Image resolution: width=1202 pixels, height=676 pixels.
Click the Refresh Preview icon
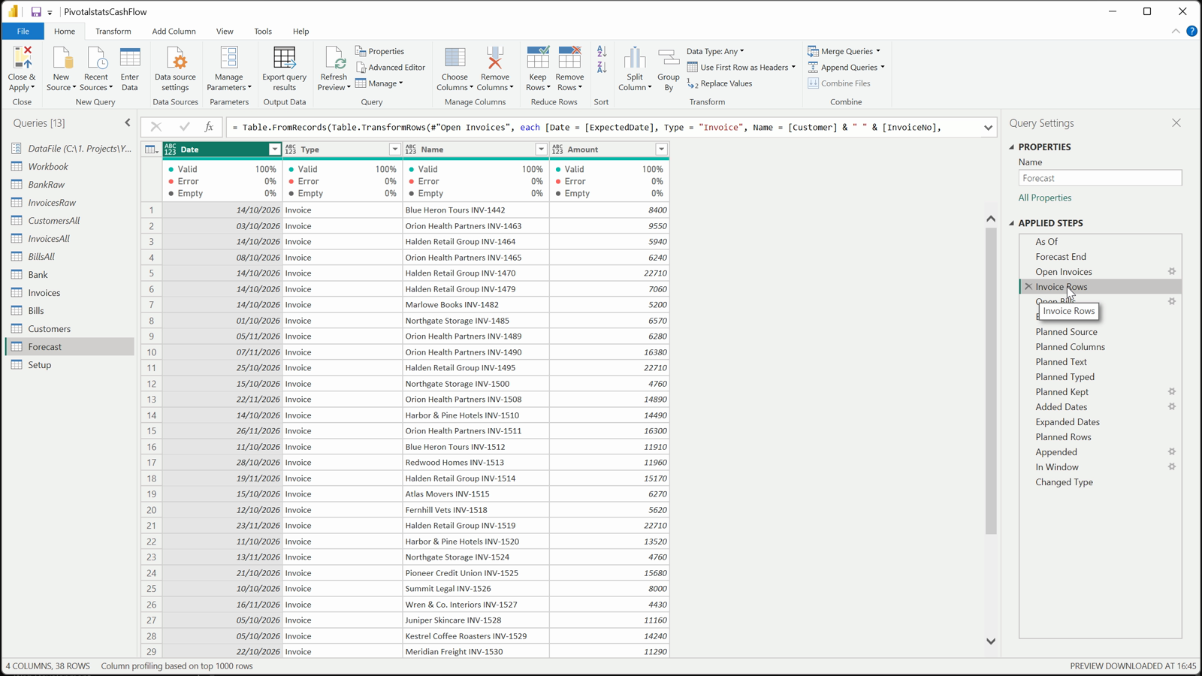pos(334,58)
